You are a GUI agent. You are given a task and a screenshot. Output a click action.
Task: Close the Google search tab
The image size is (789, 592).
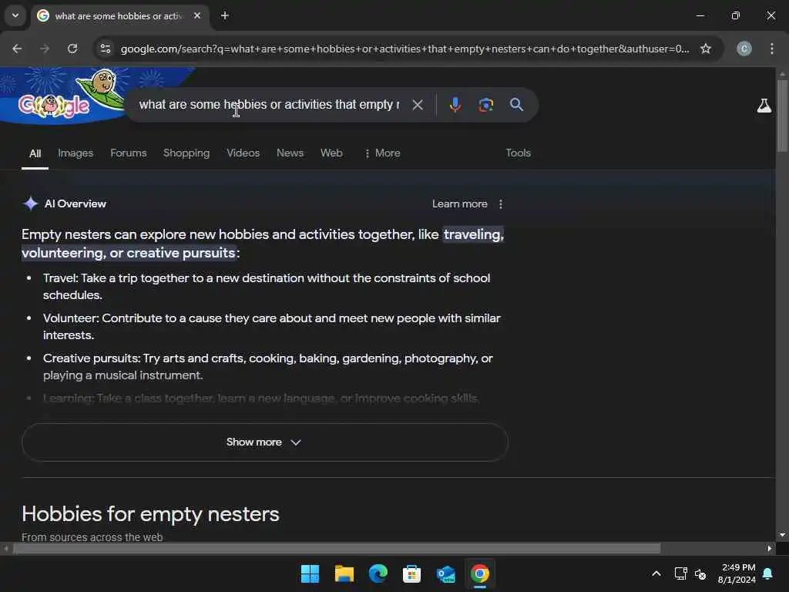point(197,15)
